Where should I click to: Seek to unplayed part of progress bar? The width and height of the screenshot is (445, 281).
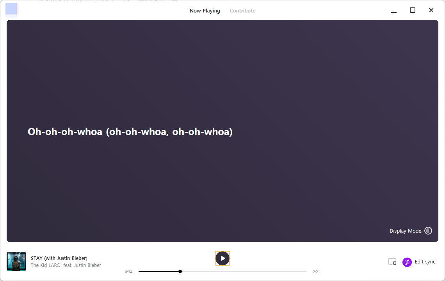coord(244,272)
